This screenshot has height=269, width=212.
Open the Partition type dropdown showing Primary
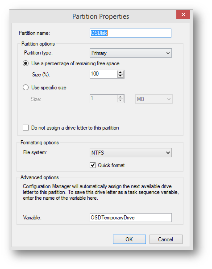131,53
